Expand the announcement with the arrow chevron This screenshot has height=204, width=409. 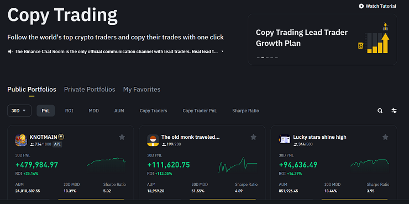222,51
